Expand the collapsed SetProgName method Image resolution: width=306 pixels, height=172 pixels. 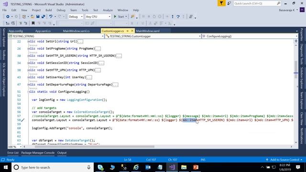(28, 49)
